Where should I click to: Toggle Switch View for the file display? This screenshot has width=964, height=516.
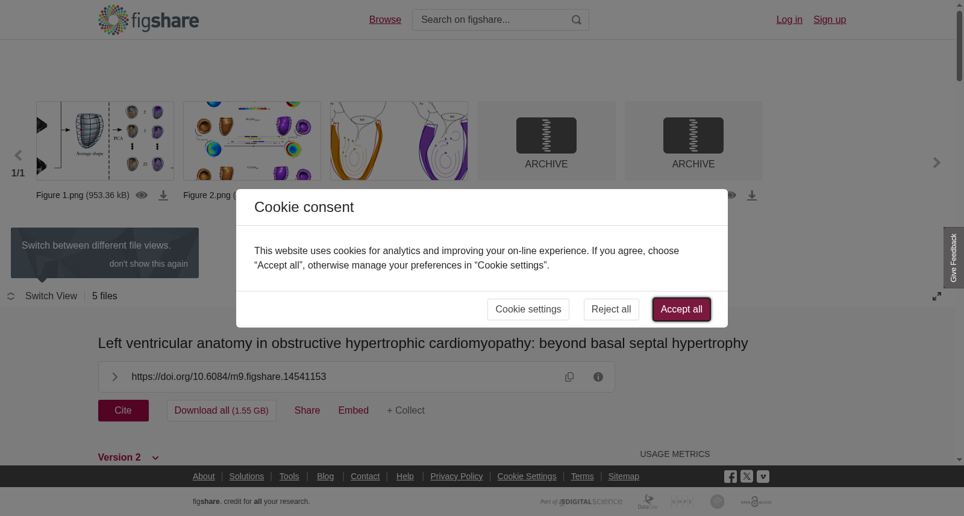pyautogui.click(x=42, y=296)
